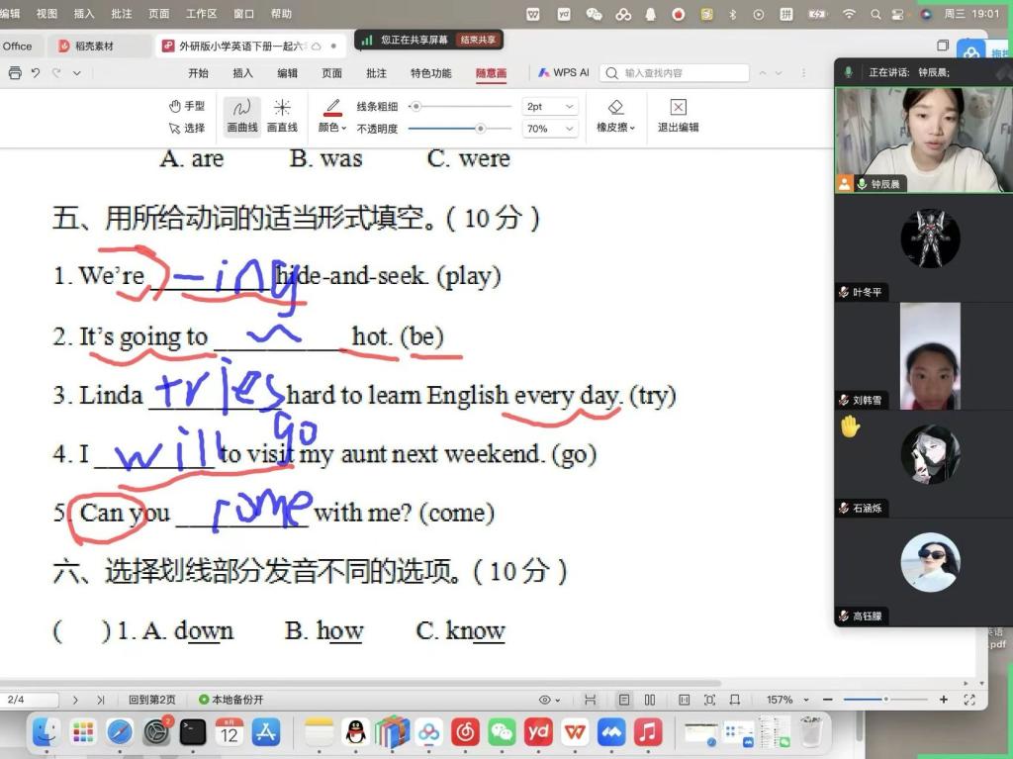Switch to the 批注 ribbon tab
This screenshot has height=759, width=1013.
[x=376, y=73]
